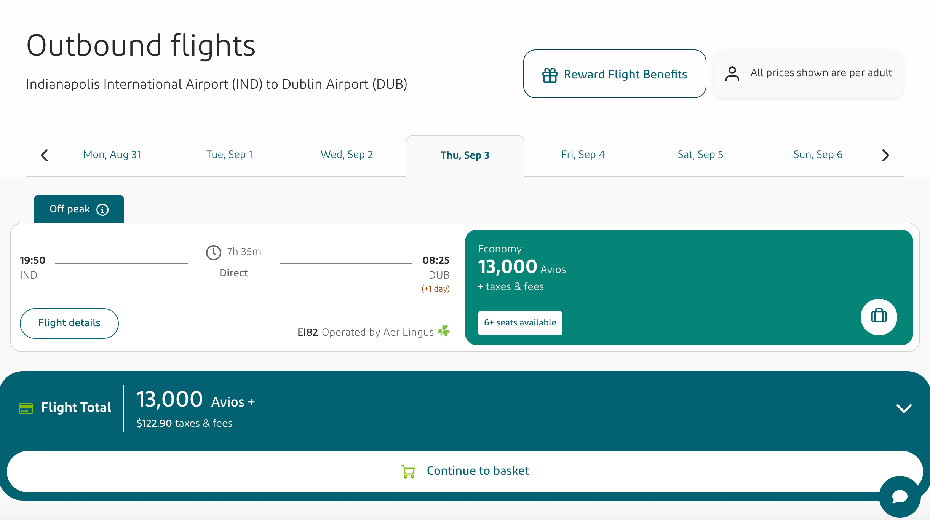Viewport: 930px width, 520px height.
Task: Select the Mon, Aug 31 date tab
Action: [112, 154]
